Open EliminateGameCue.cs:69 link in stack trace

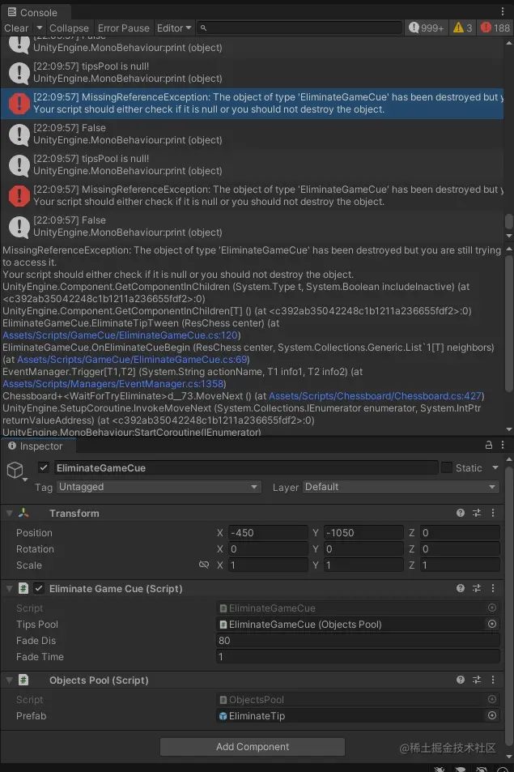click(x=131, y=360)
